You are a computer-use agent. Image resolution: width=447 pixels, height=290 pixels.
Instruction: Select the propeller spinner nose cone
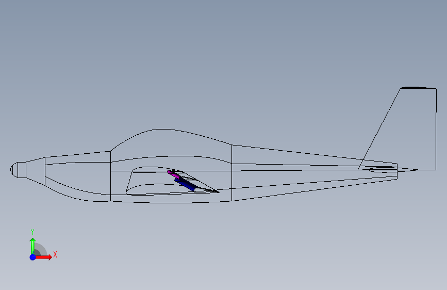(18, 170)
